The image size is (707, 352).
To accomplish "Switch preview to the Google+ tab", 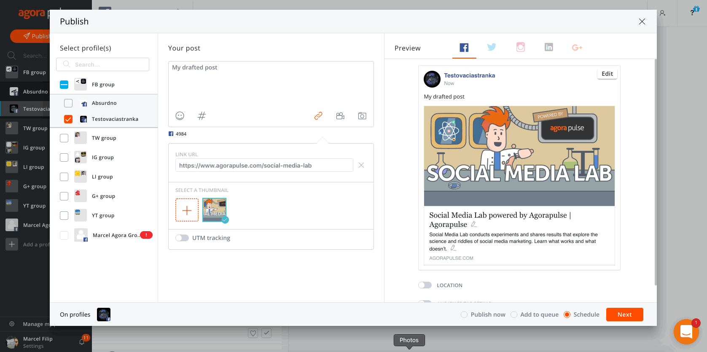I will click(x=577, y=48).
